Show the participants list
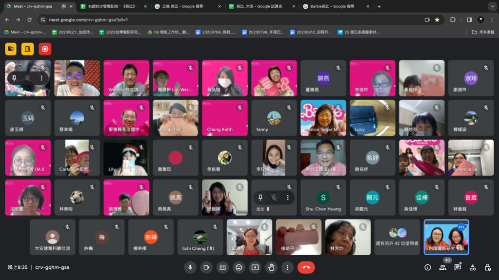Screen dimensions: 499x280 point(443,267)
